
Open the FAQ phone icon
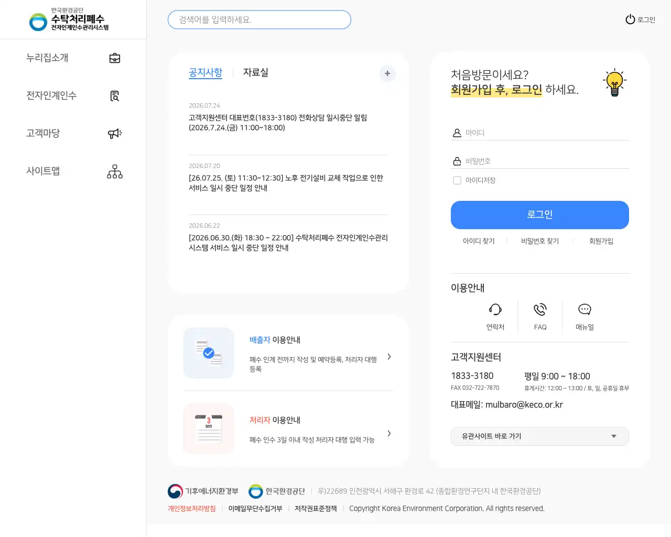tap(540, 309)
